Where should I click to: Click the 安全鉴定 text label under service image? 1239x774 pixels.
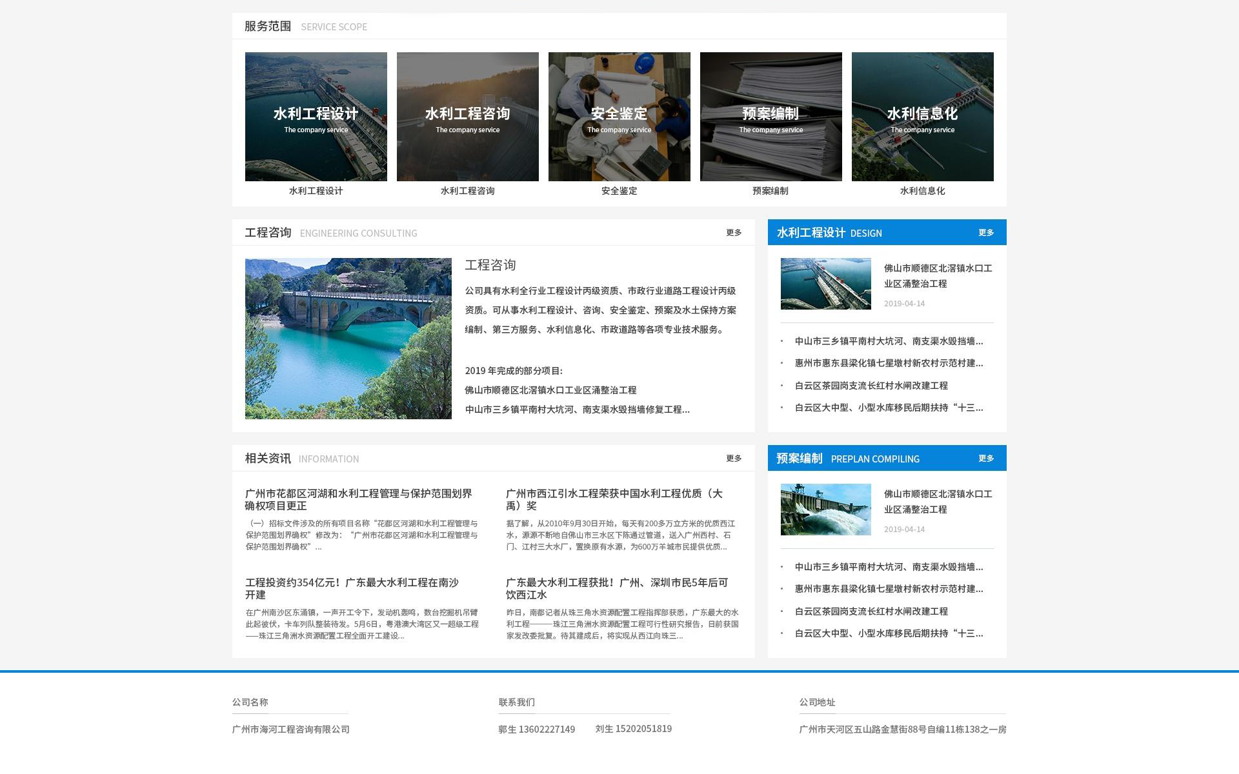(619, 191)
